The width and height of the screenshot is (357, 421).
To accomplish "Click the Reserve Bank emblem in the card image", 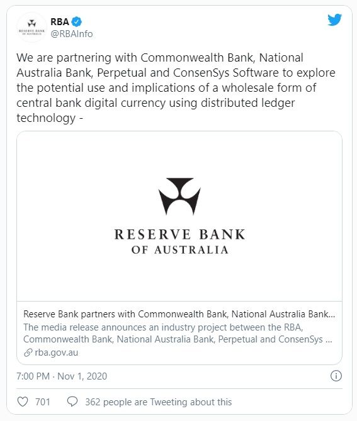I will click(179, 196).
